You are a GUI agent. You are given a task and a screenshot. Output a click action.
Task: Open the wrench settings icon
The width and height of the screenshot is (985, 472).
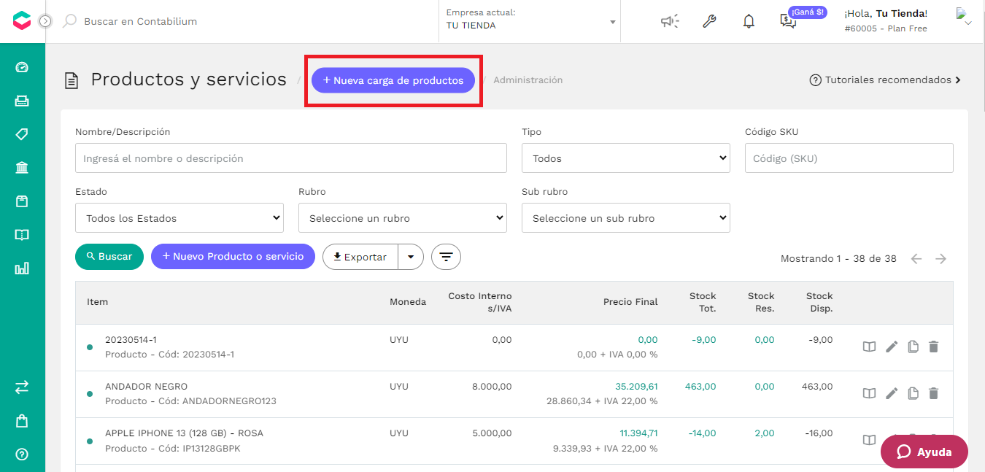pos(709,21)
